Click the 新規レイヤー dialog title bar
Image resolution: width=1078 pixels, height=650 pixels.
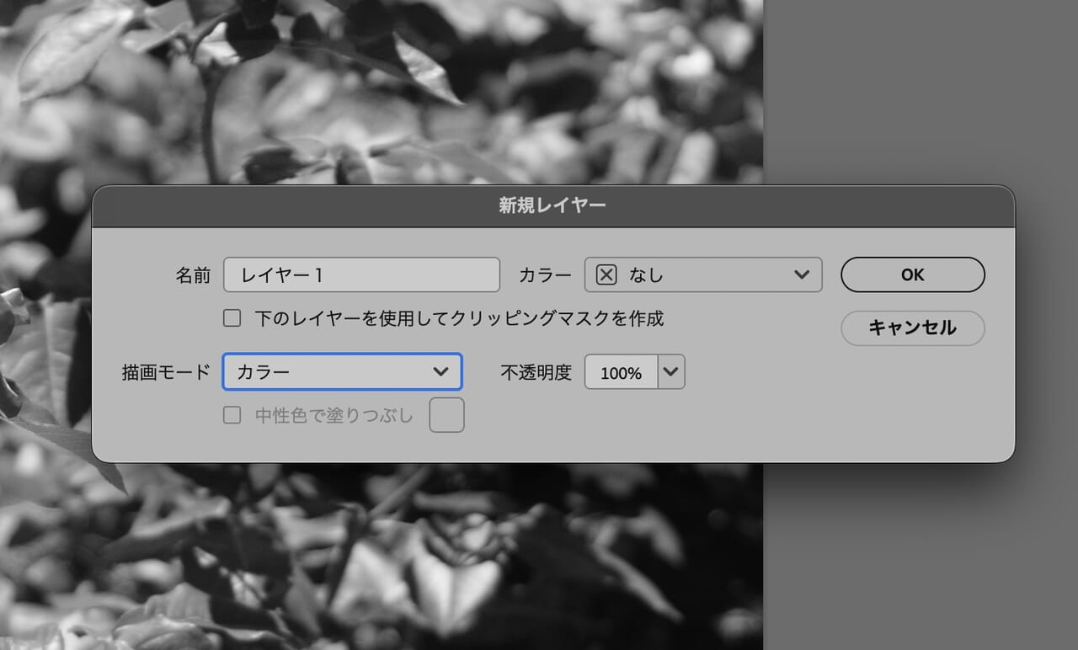click(552, 206)
